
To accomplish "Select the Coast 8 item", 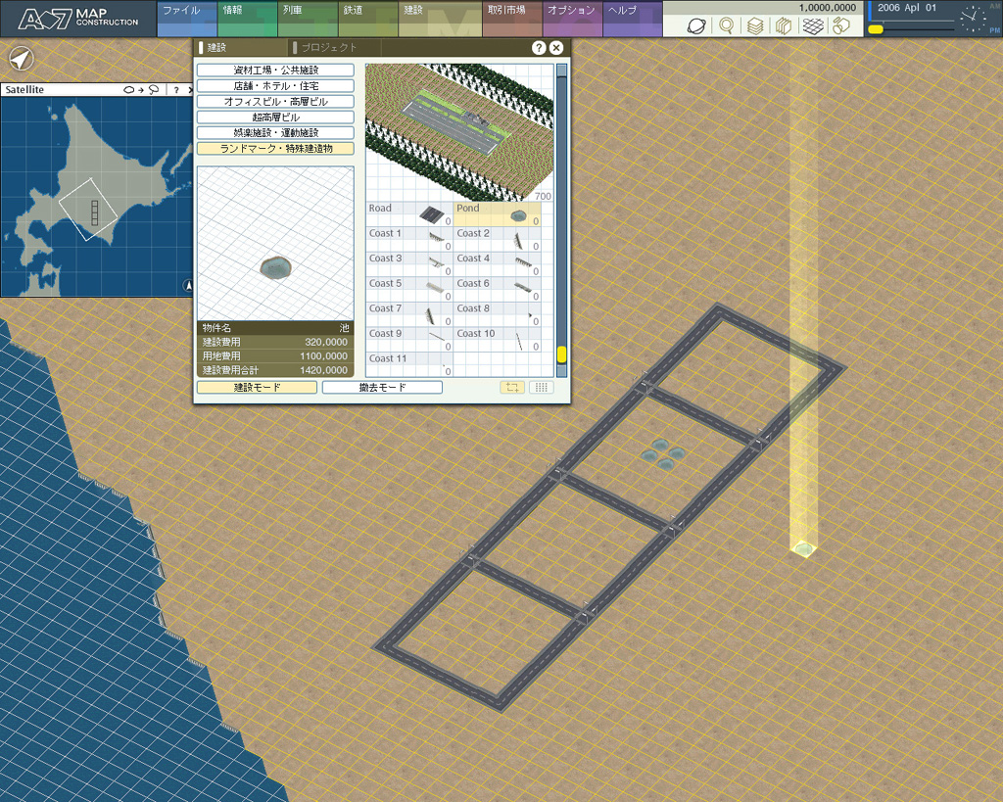I will (x=497, y=314).
